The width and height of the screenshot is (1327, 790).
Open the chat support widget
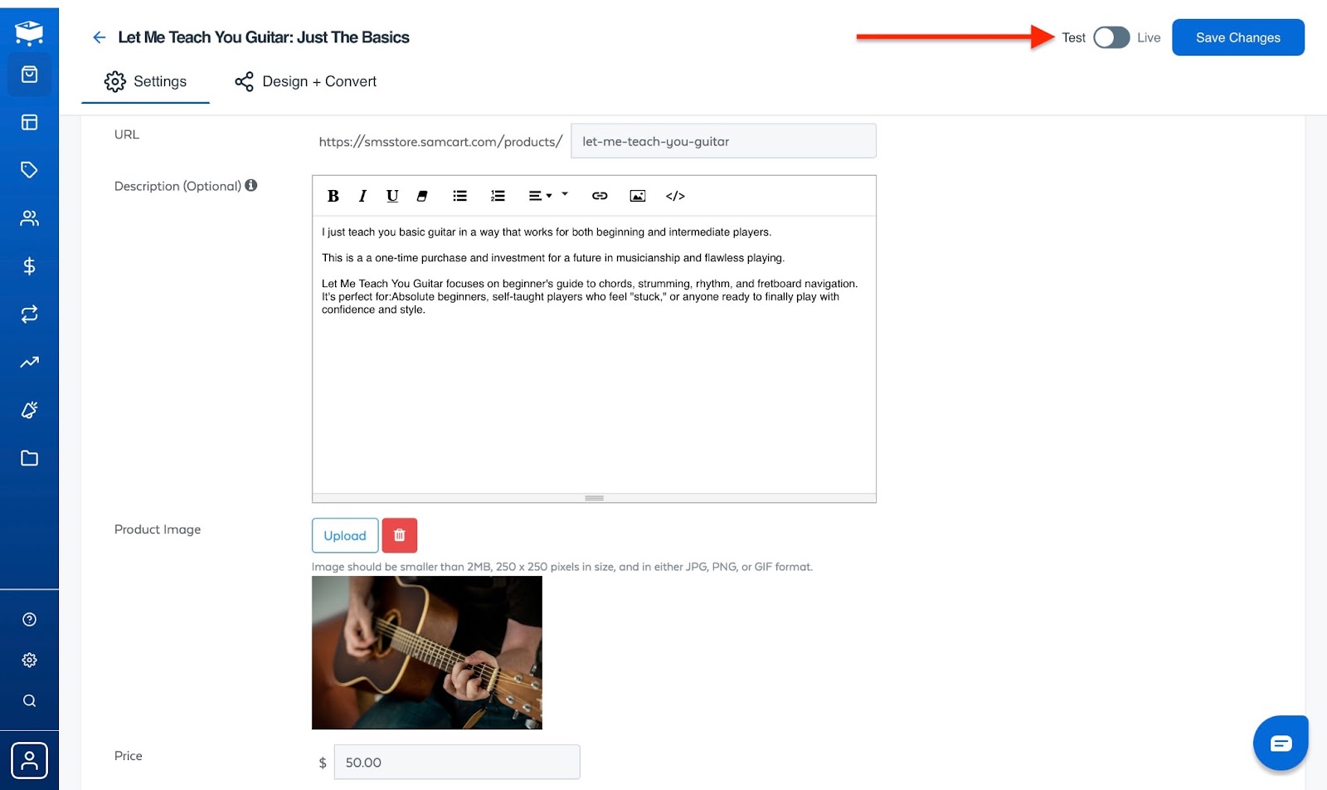1281,743
